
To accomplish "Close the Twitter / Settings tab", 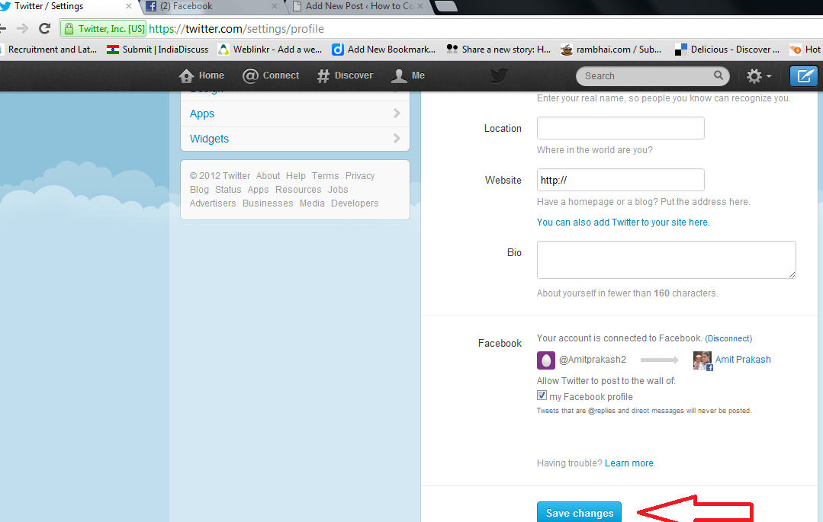I will 129,6.
